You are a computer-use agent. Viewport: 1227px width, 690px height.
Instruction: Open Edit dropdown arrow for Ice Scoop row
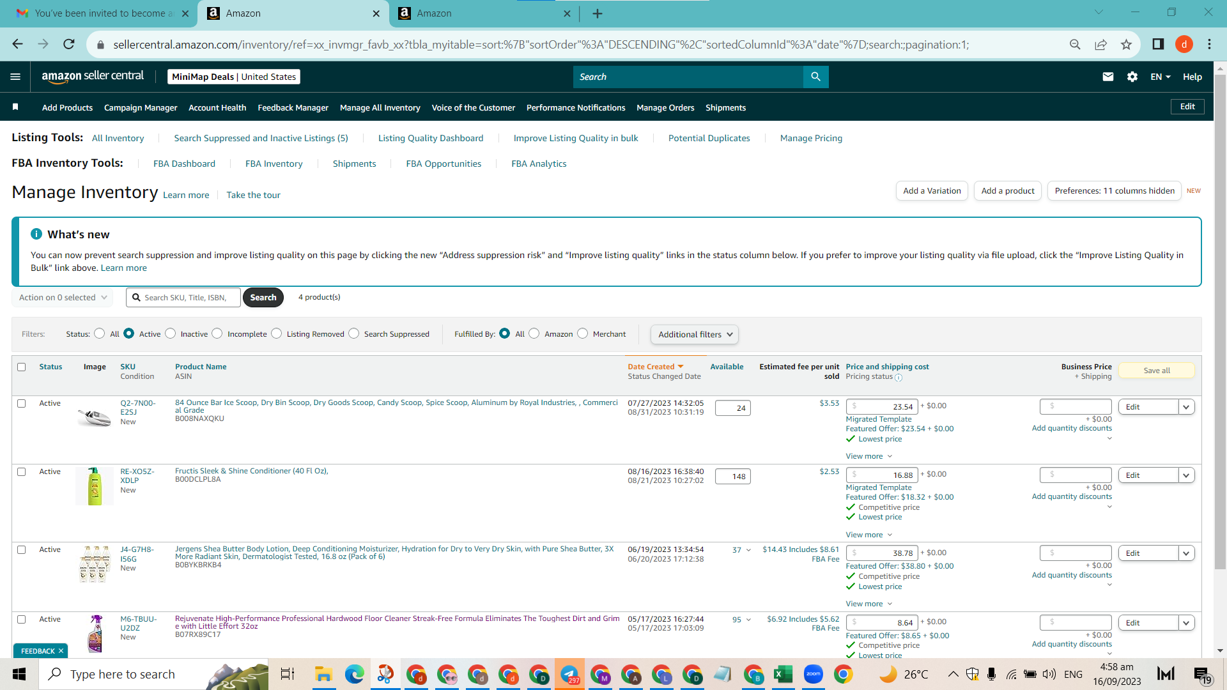tap(1187, 407)
